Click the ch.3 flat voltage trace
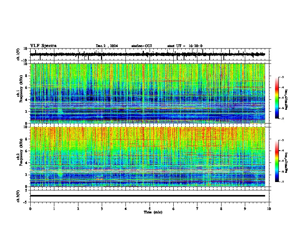Image resolution: width=303 pixels, height=234 pixels. (x=148, y=196)
